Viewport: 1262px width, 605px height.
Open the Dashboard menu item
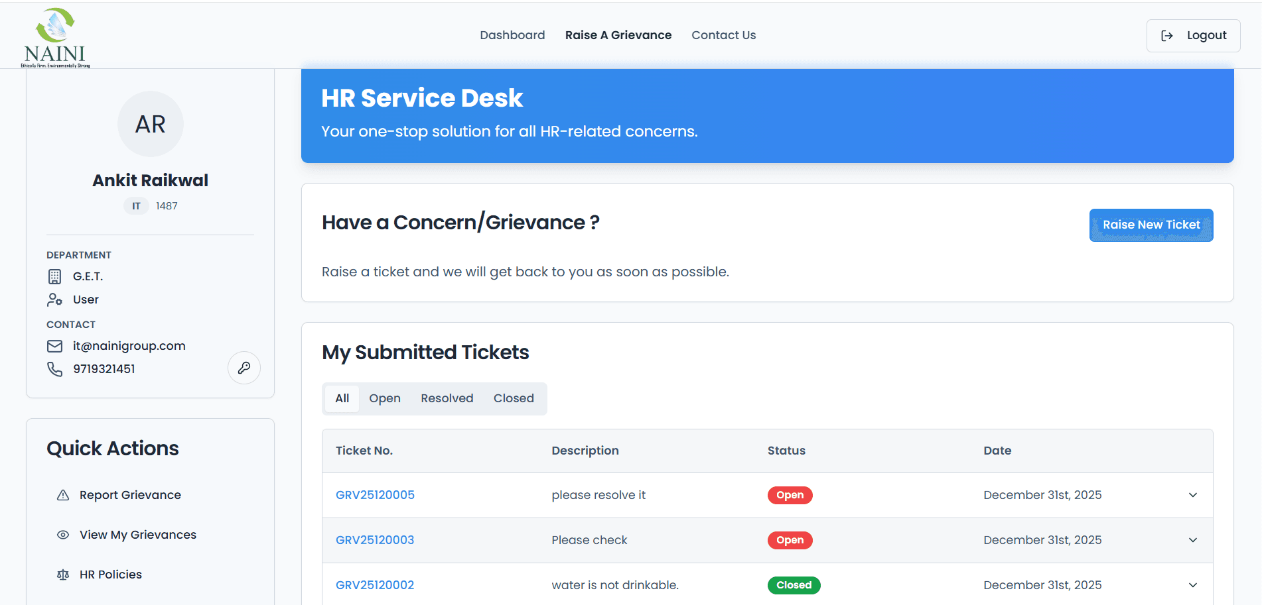pos(512,35)
